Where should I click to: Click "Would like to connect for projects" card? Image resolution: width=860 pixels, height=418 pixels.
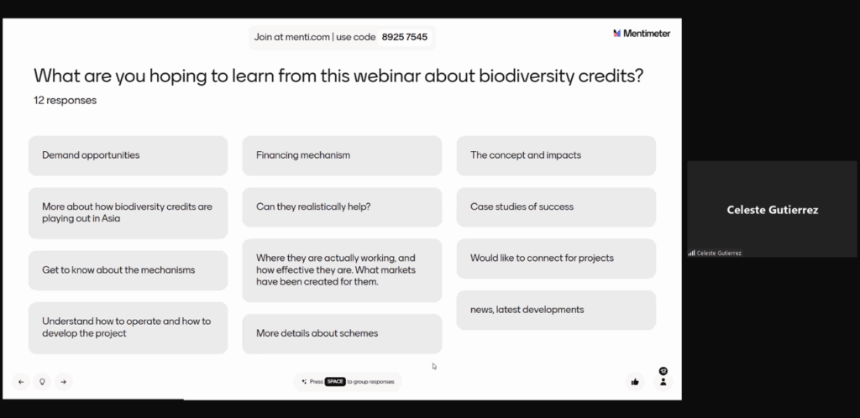tap(556, 258)
